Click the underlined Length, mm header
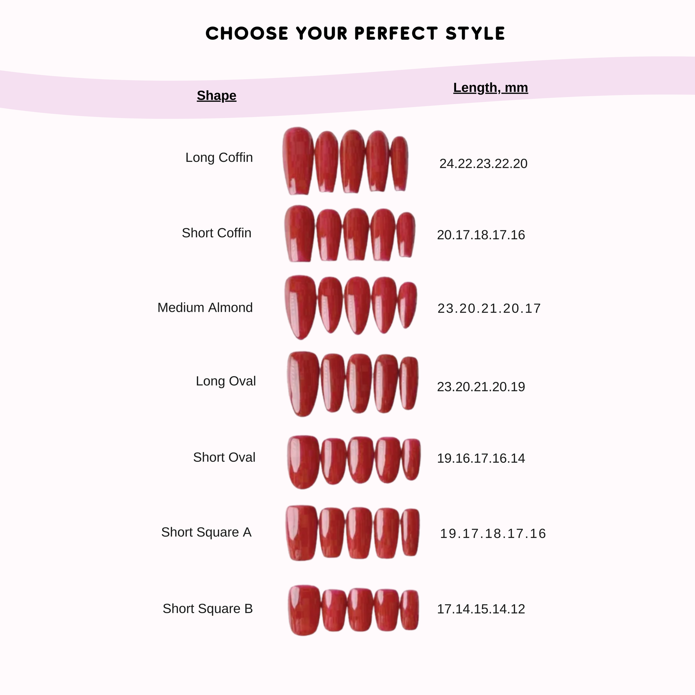Viewport: 695px width, 695px height. point(490,87)
